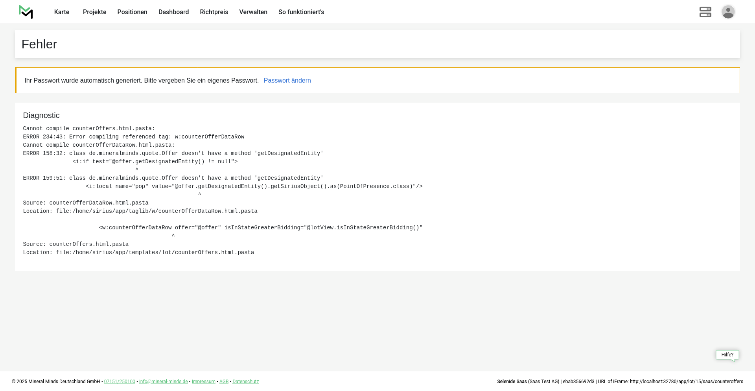Viewport: 755px width, 391px height.
Task: Go to the Karte menu
Action: click(62, 12)
